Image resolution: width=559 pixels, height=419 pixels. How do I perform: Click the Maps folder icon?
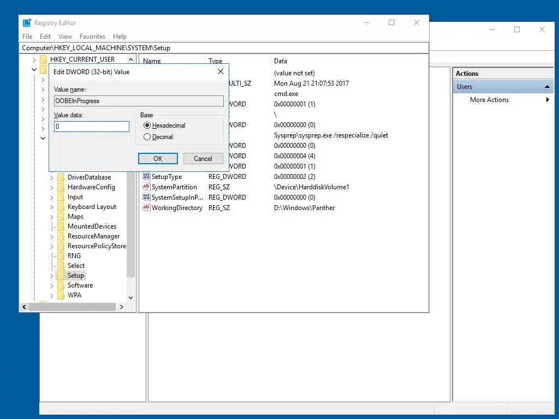(x=61, y=216)
